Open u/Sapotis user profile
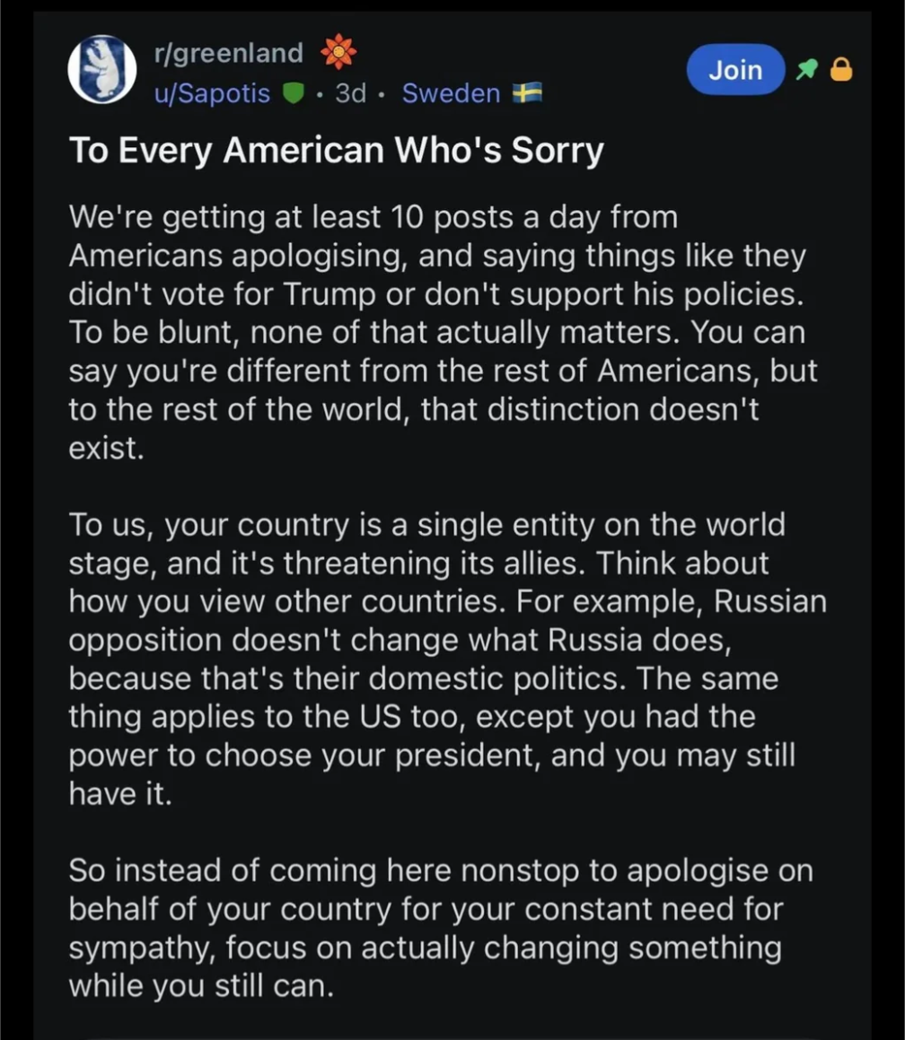The height and width of the screenshot is (1040, 905). [212, 93]
